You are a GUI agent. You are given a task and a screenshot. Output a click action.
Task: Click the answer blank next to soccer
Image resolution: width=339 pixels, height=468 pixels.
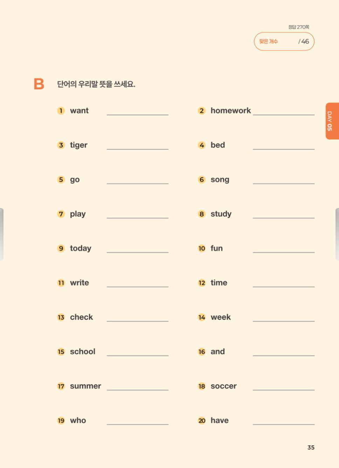[283, 386]
